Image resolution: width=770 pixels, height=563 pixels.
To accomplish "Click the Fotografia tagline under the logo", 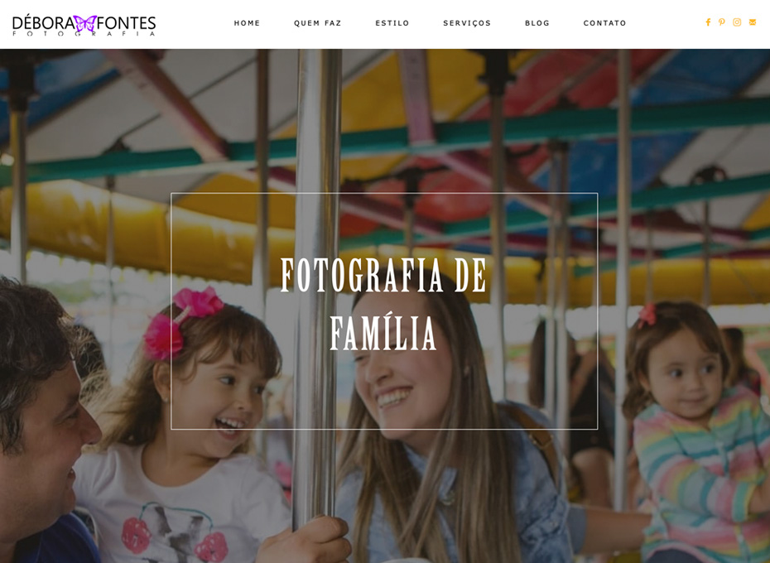I will pos(84,34).
